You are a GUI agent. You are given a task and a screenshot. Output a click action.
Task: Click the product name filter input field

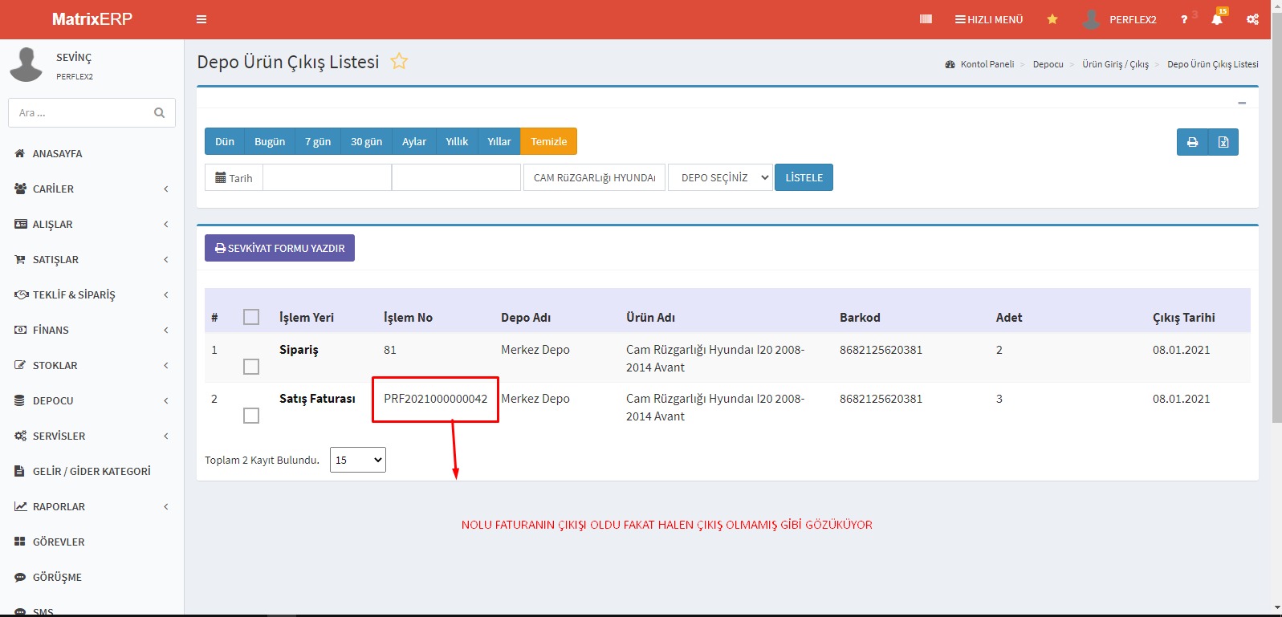[x=594, y=177]
